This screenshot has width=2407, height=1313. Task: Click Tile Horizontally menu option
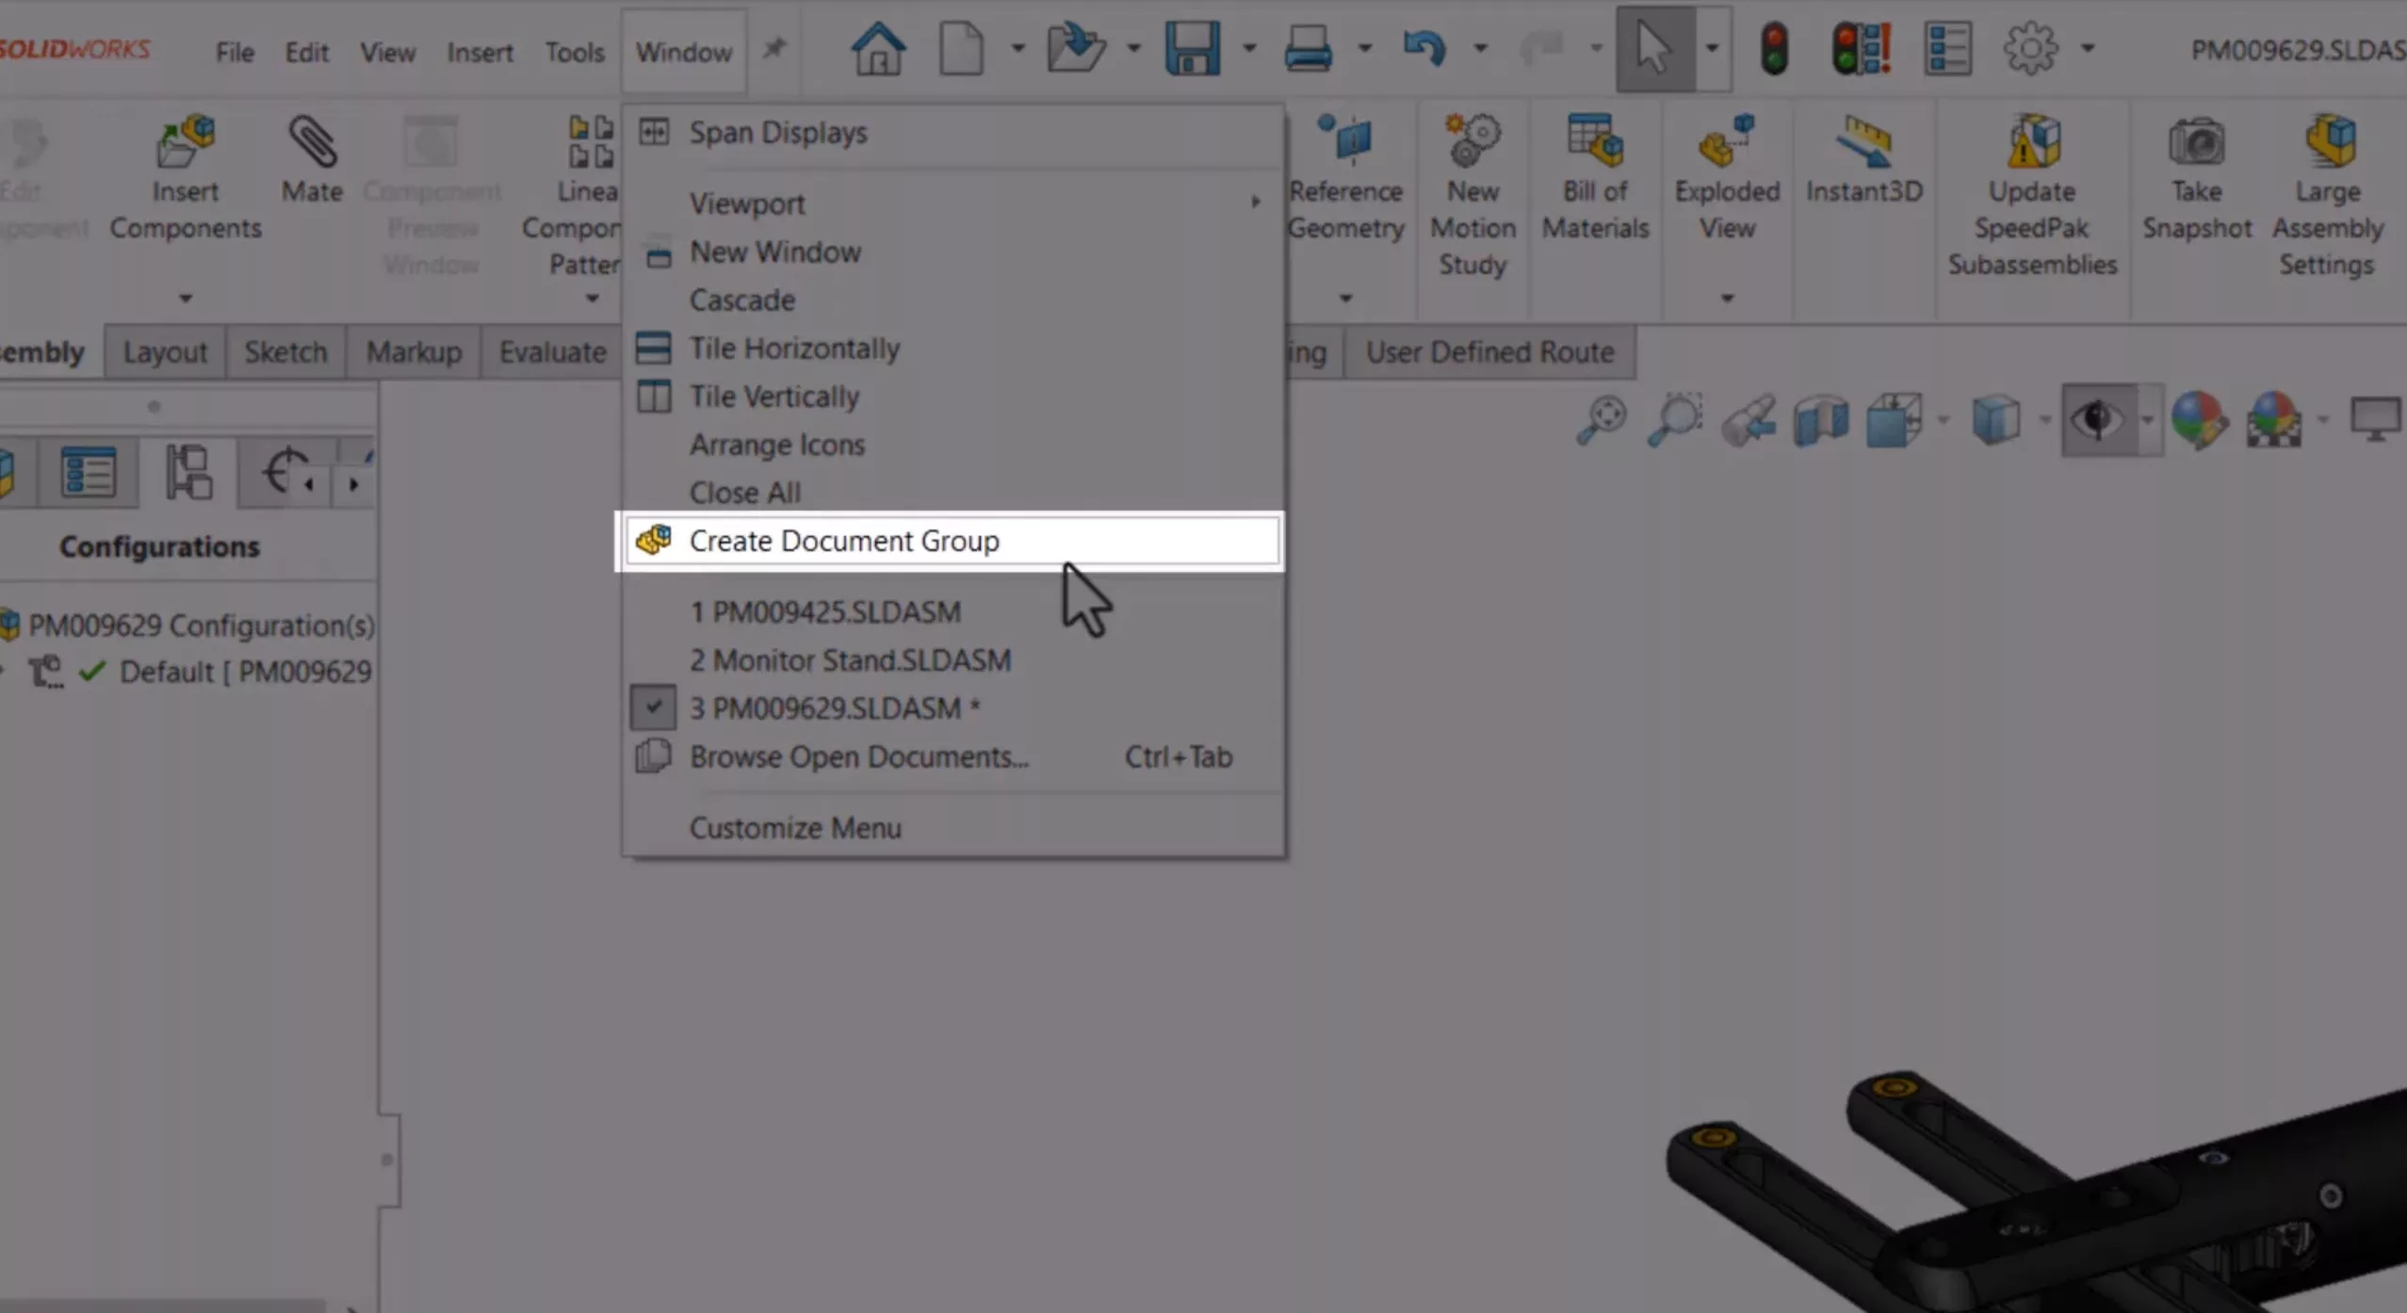tap(794, 348)
